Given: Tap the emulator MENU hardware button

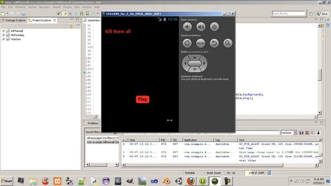Looking at the screenshot, I should 201,43.
